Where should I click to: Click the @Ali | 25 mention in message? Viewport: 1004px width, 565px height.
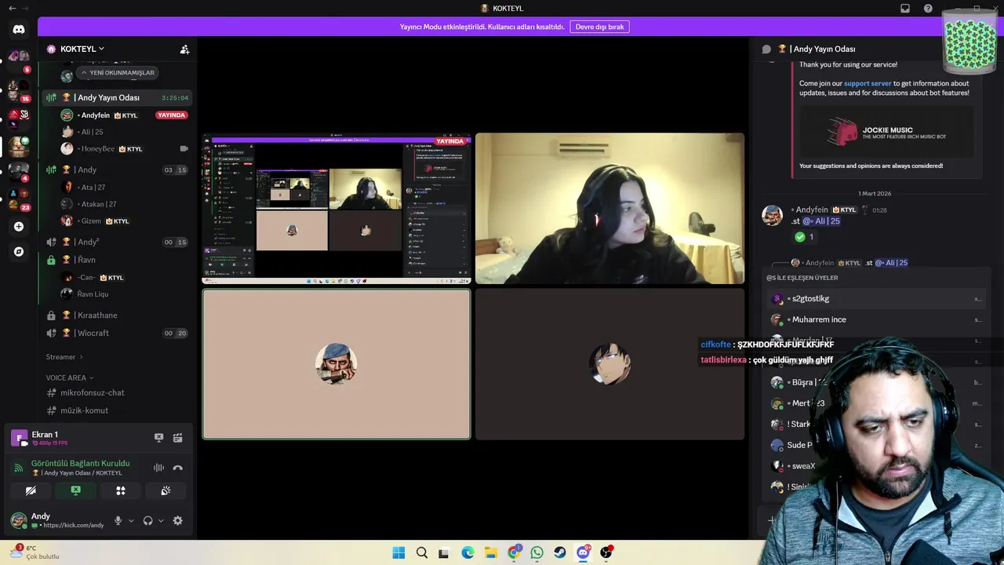pos(821,221)
